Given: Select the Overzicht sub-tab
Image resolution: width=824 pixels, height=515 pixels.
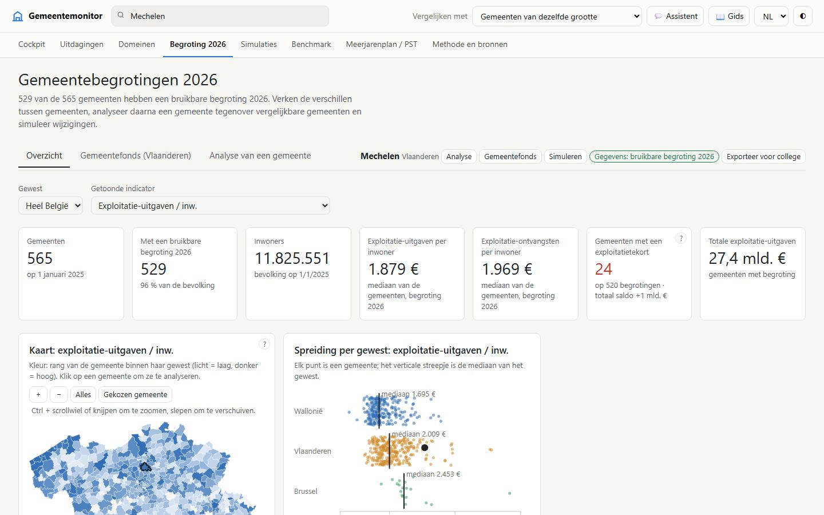Looking at the screenshot, I should [44, 156].
